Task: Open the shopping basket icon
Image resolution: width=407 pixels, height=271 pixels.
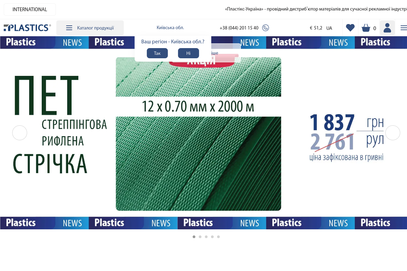Action: (366, 28)
